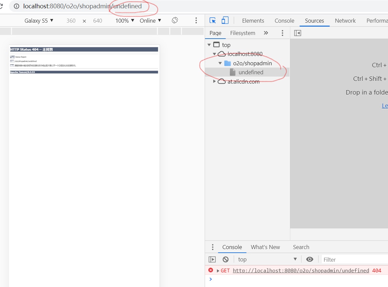Viewport: 388px width, 287px height.
Task: Expand the at.alicdn.com tree node
Action: pos(214,81)
